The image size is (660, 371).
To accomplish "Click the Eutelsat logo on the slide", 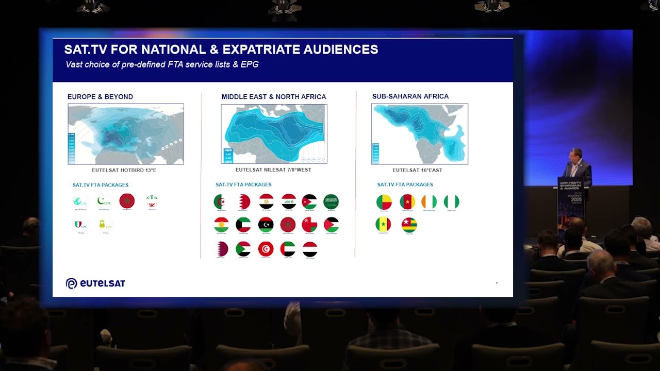I will click(95, 283).
